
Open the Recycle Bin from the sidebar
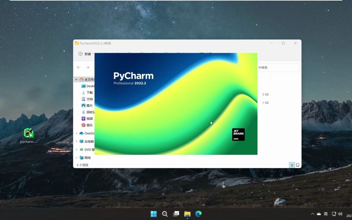[89, 112]
